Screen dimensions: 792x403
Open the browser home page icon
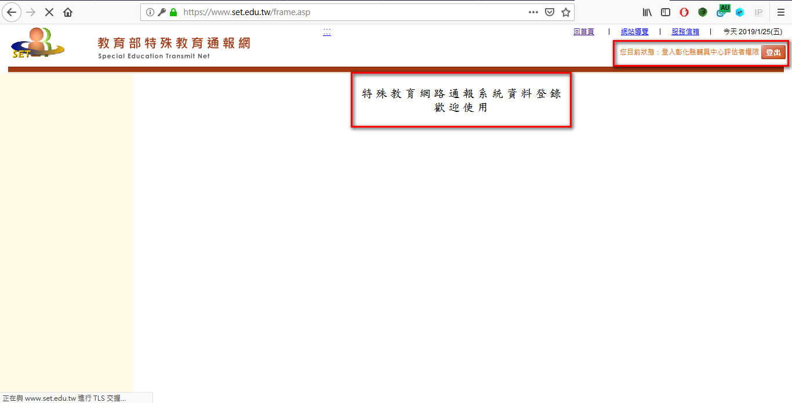click(68, 12)
